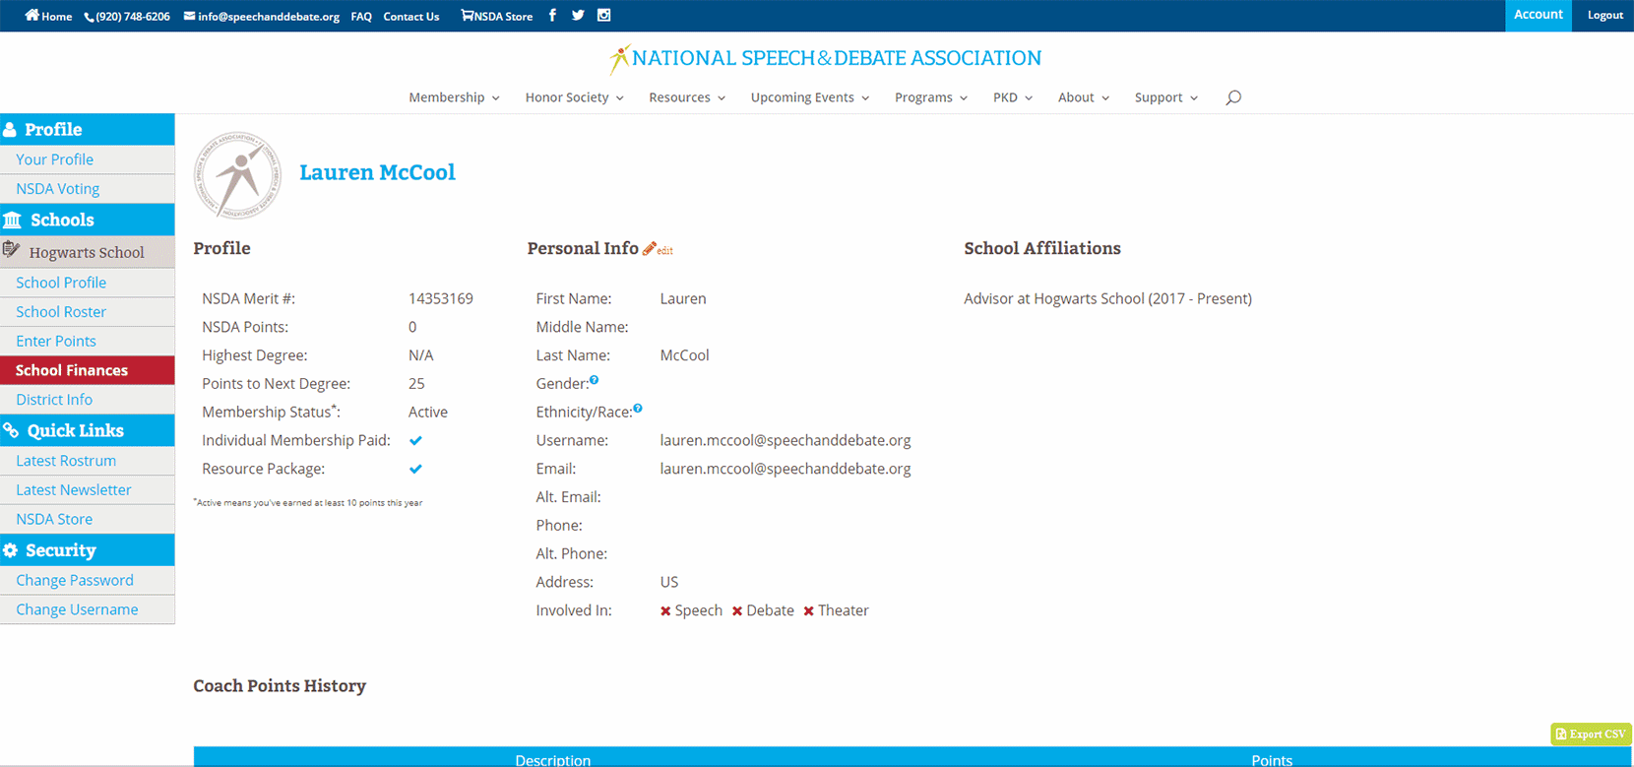1634x767 pixels.
Task: Click the Ethnicity/Race help icon
Action: tap(638, 409)
